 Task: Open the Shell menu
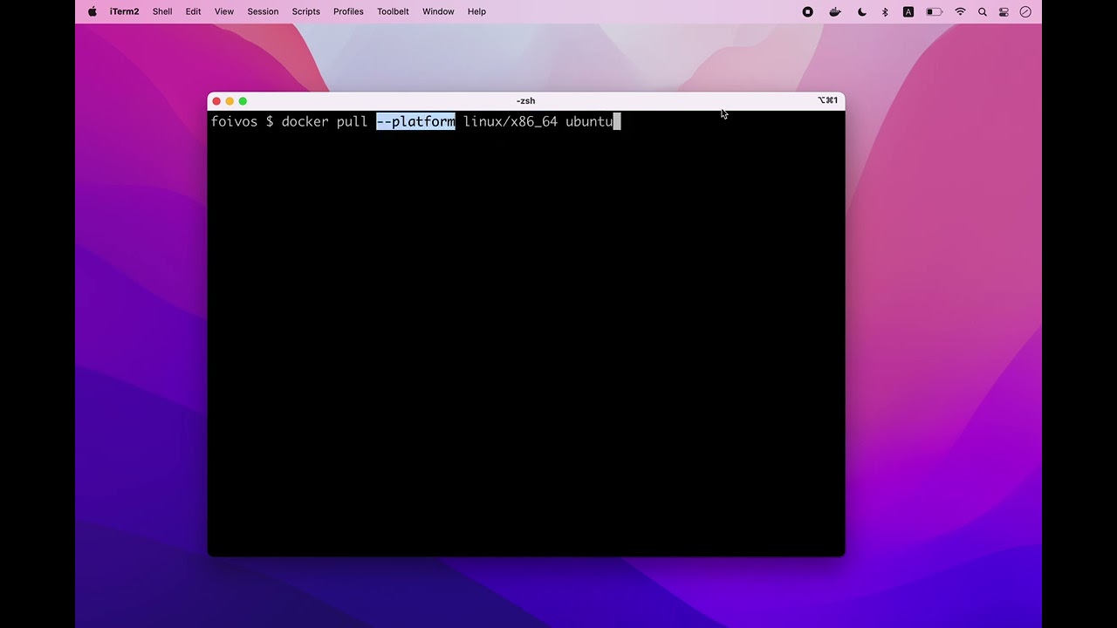tap(162, 11)
